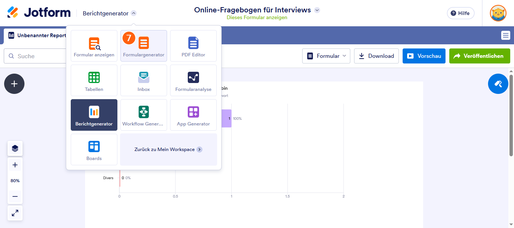Open the Boards tile
This screenshot has height=228, width=514.
[x=94, y=149]
